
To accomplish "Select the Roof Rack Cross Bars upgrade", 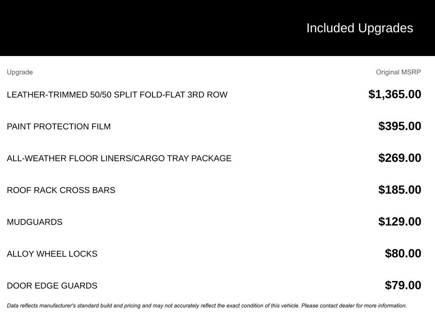I will pyautogui.click(x=61, y=190).
